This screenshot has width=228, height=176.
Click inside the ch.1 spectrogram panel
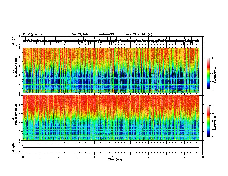pyautogui.click(x=111, y=70)
